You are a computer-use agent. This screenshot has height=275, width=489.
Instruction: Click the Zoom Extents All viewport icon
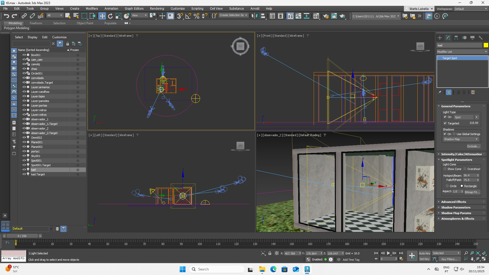(484, 253)
